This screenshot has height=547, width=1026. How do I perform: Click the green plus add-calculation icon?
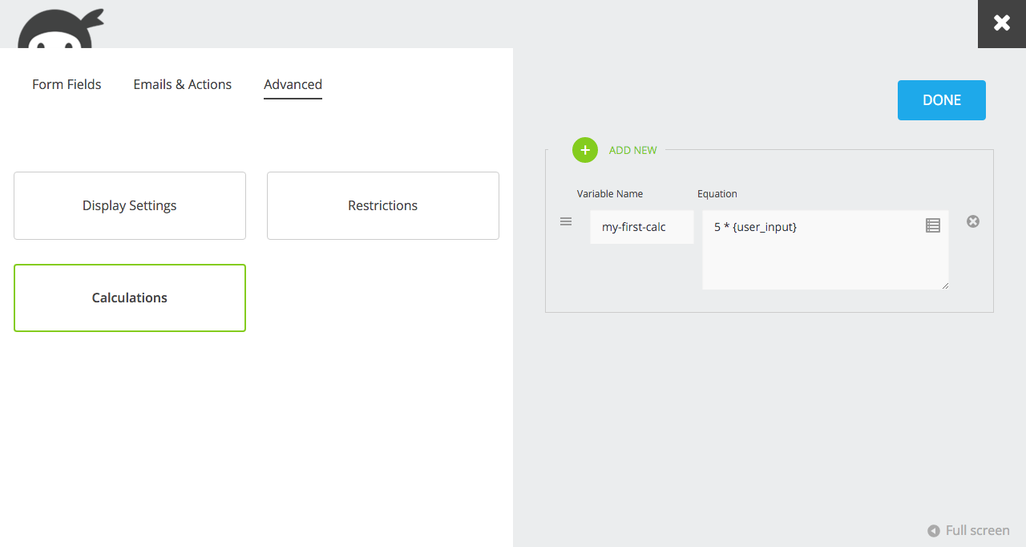[585, 150]
